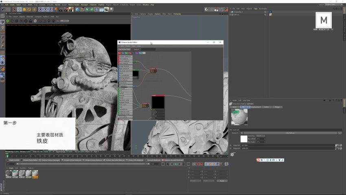Click Render View clapperboard icon
346x195 pixels.
(x=61, y=9)
